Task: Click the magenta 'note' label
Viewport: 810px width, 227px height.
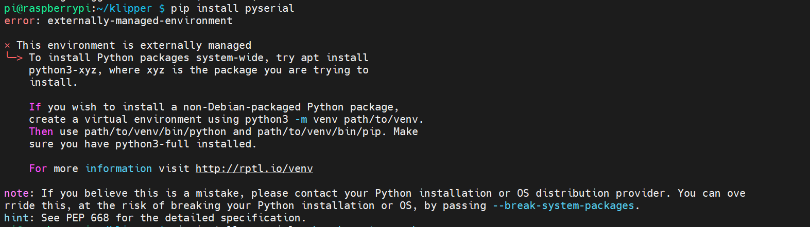Action: (x=16, y=194)
